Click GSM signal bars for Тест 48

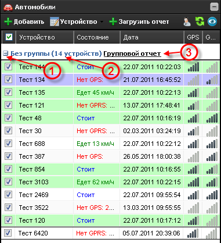tap(212, 119)
